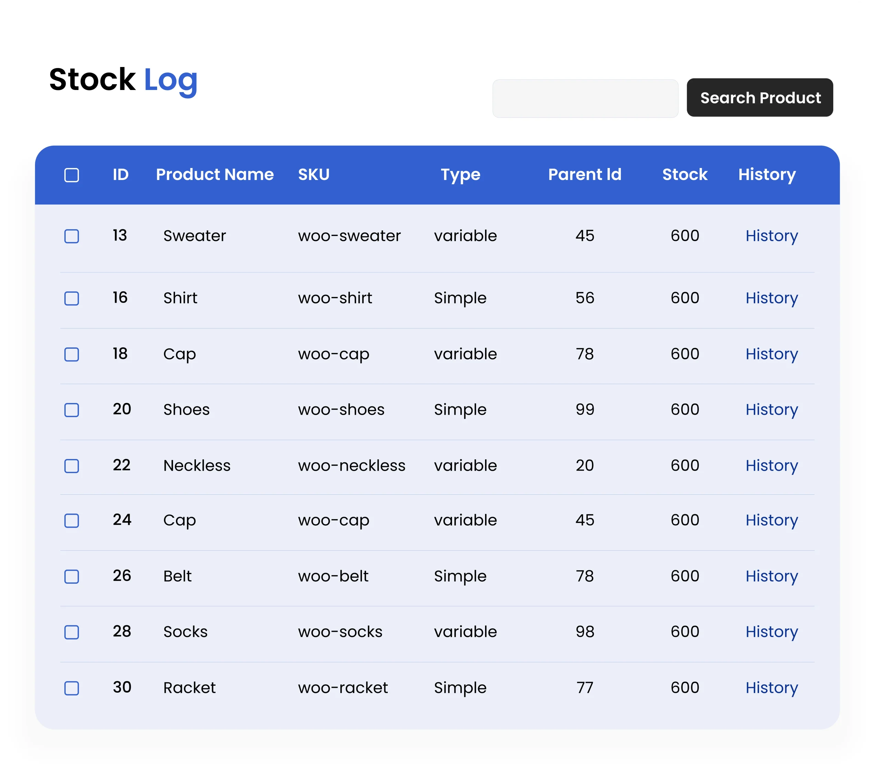Click parent id 56 in Shirt row
Viewport: 880px width, 773px height.
point(585,298)
